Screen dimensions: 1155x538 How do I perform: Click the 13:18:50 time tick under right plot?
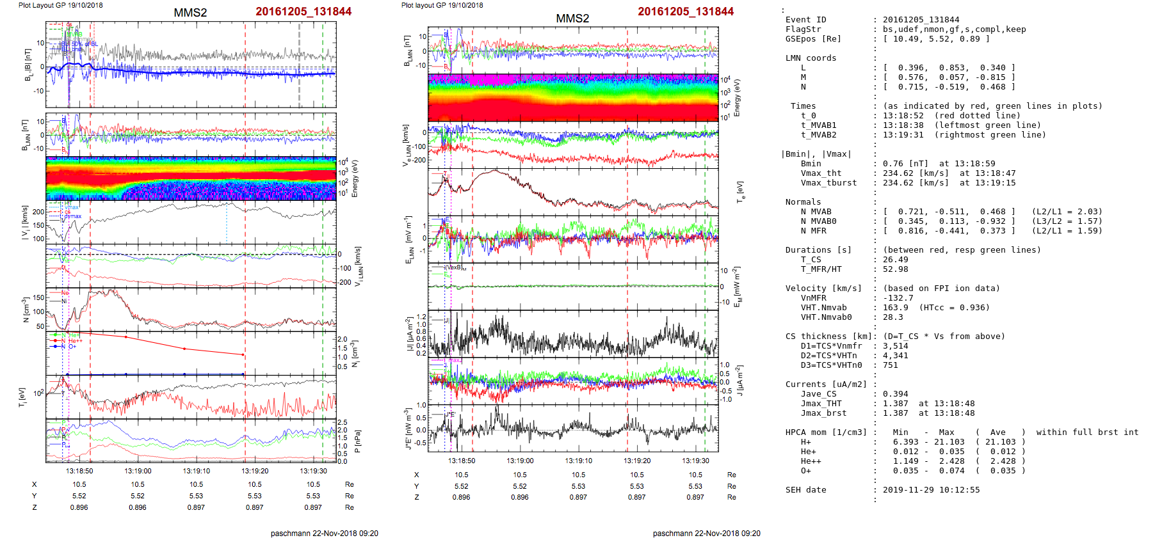(x=461, y=461)
